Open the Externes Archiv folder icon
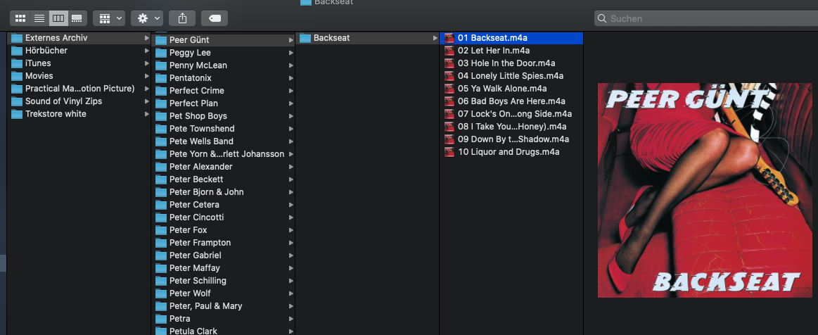 coord(17,38)
